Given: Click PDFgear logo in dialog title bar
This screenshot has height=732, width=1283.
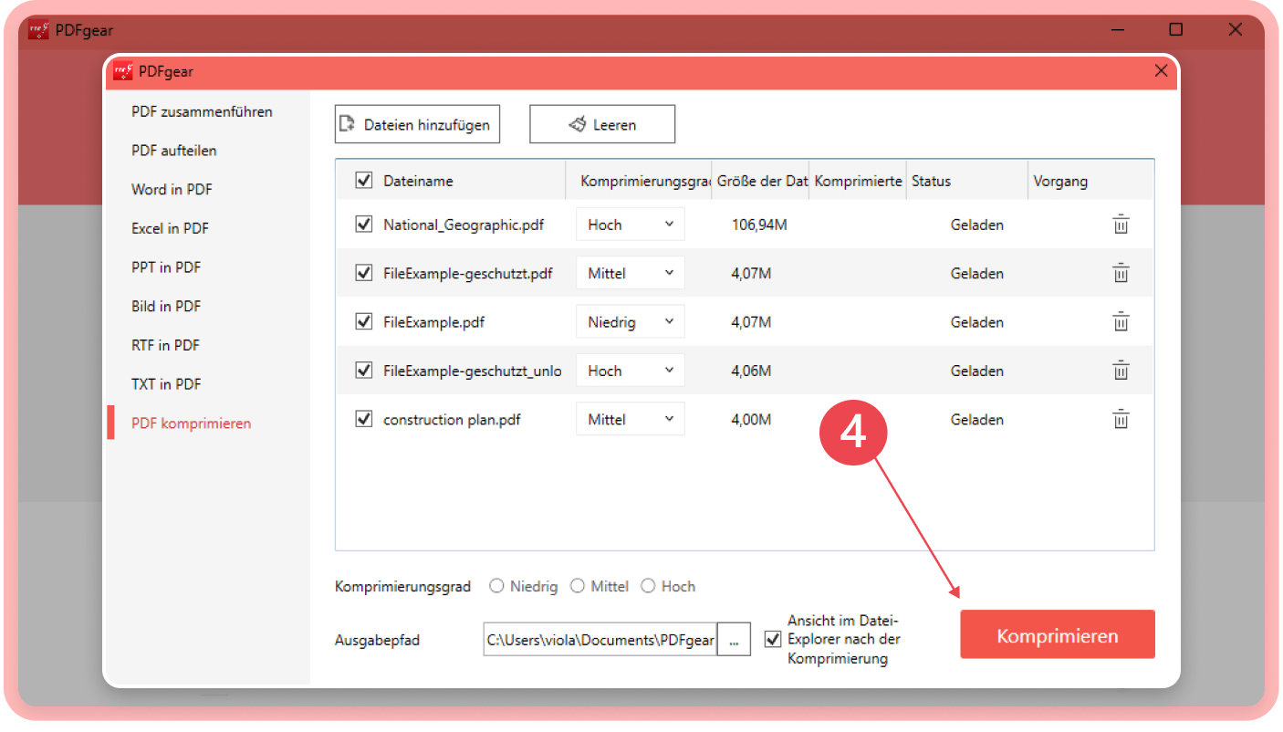Looking at the screenshot, I should coord(123,71).
